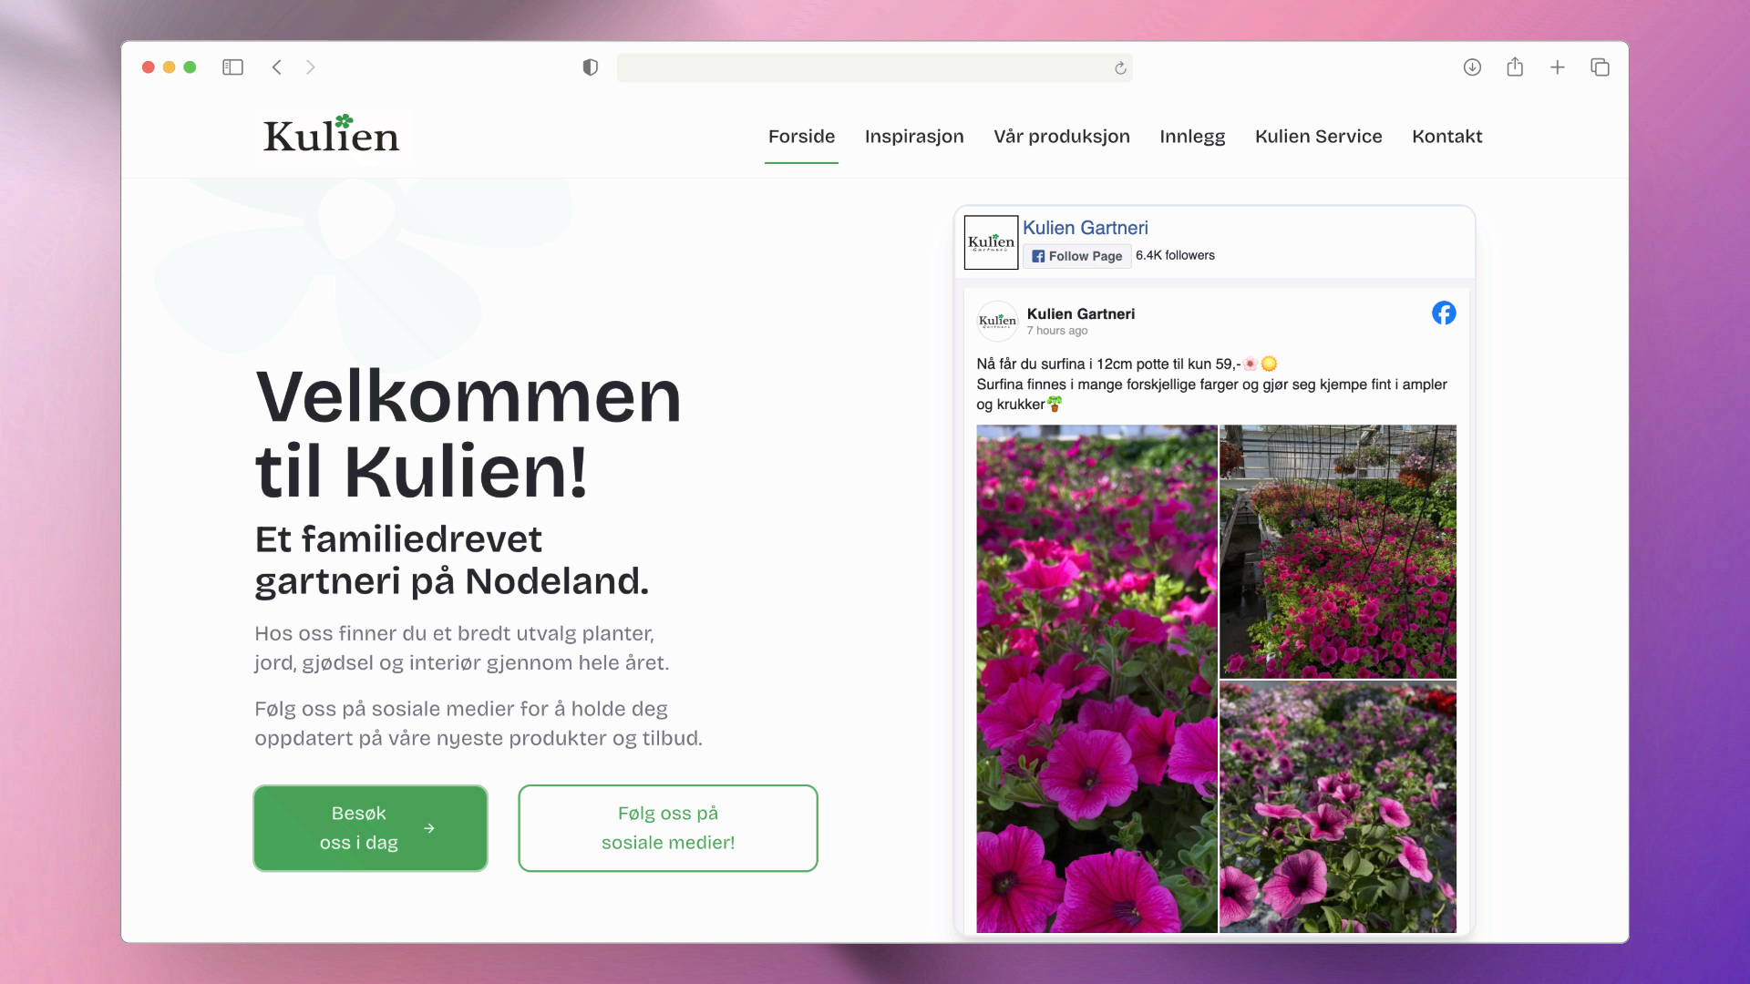Click the Velkommen til Kulien! heading
Screen dimensions: 1750x984
(468, 434)
